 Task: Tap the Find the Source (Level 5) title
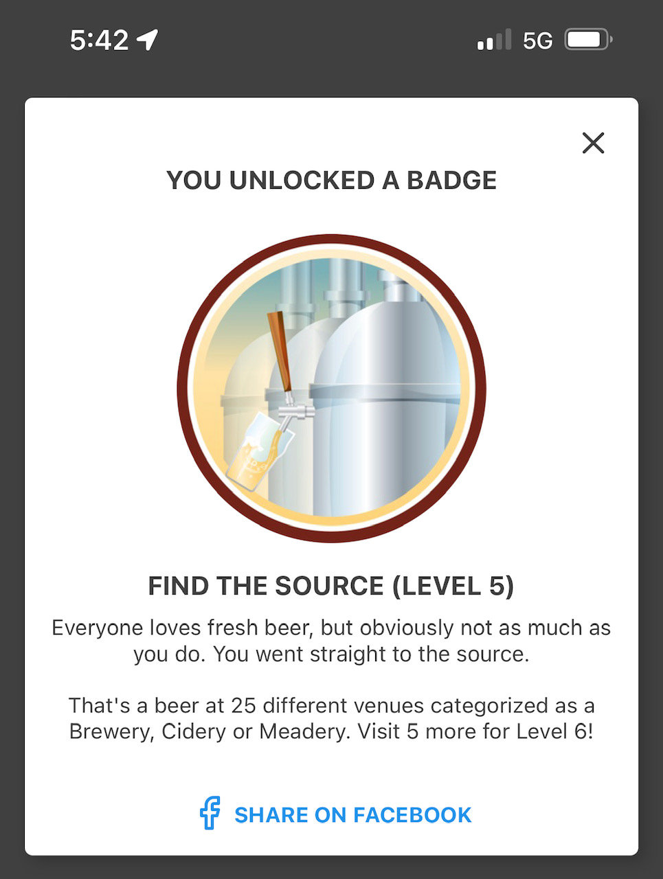[x=331, y=586]
